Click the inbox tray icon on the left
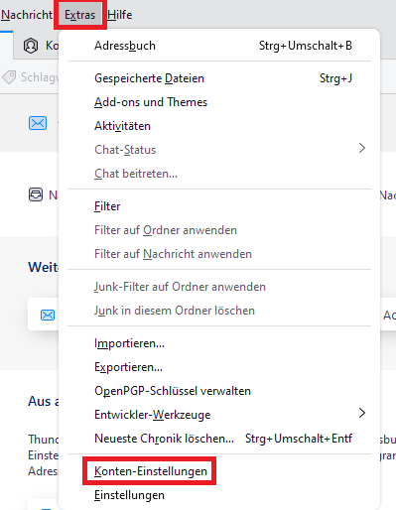The image size is (396, 510). pyautogui.click(x=36, y=194)
